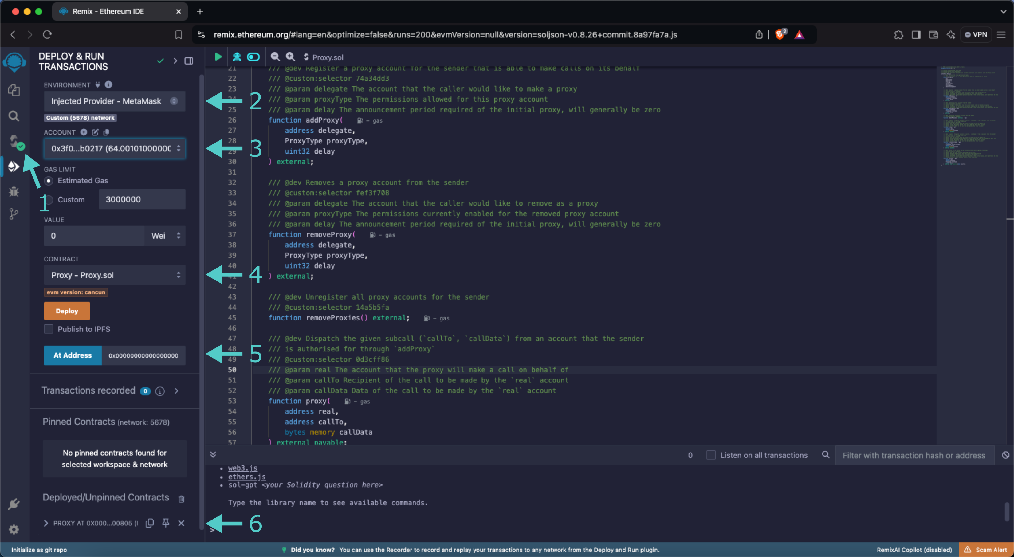
Task: Open the Deploy & run sidebar icon
Action: (14, 167)
